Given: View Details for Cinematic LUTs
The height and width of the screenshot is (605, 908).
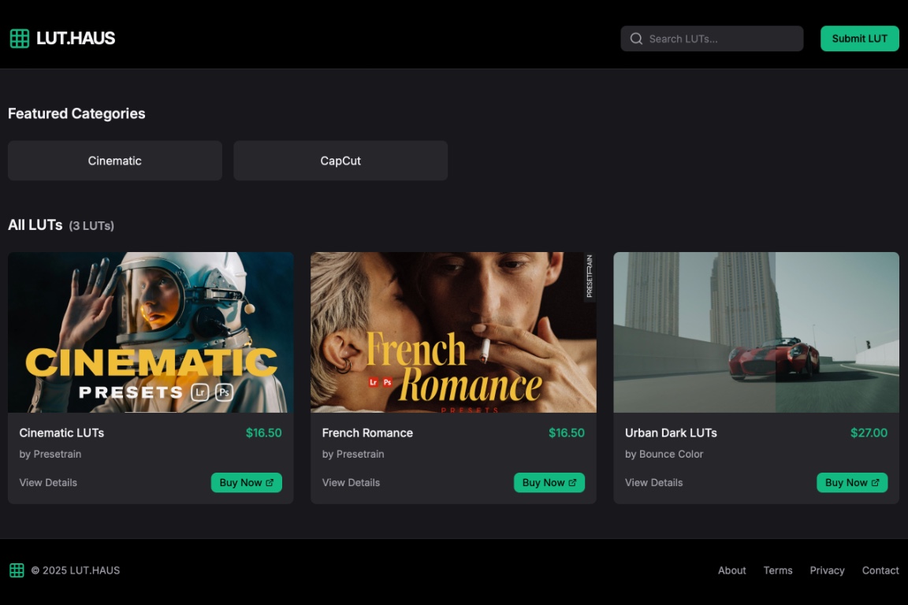Looking at the screenshot, I should [x=48, y=483].
